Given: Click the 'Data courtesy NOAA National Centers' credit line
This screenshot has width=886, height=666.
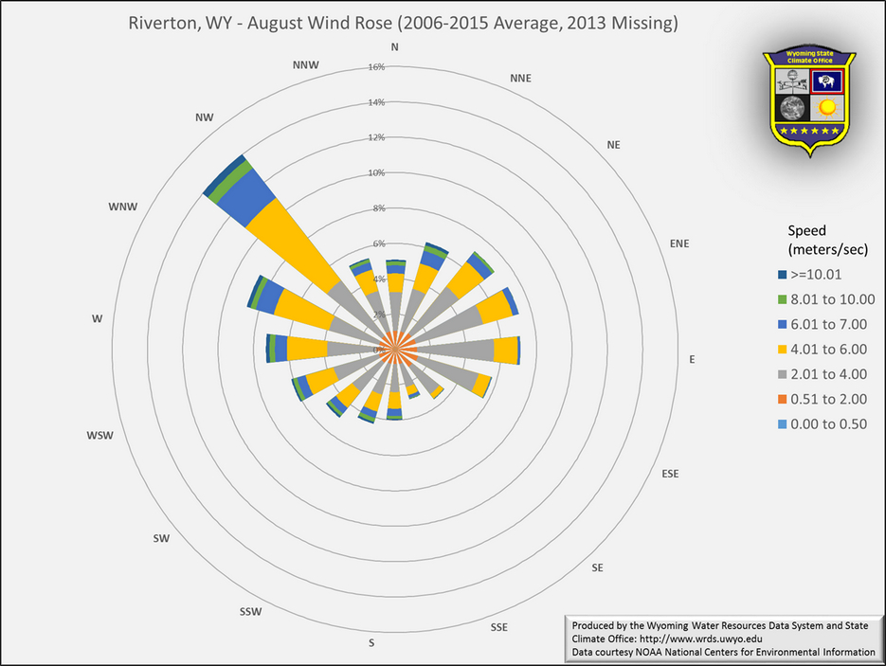Looking at the screenshot, I should [723, 652].
